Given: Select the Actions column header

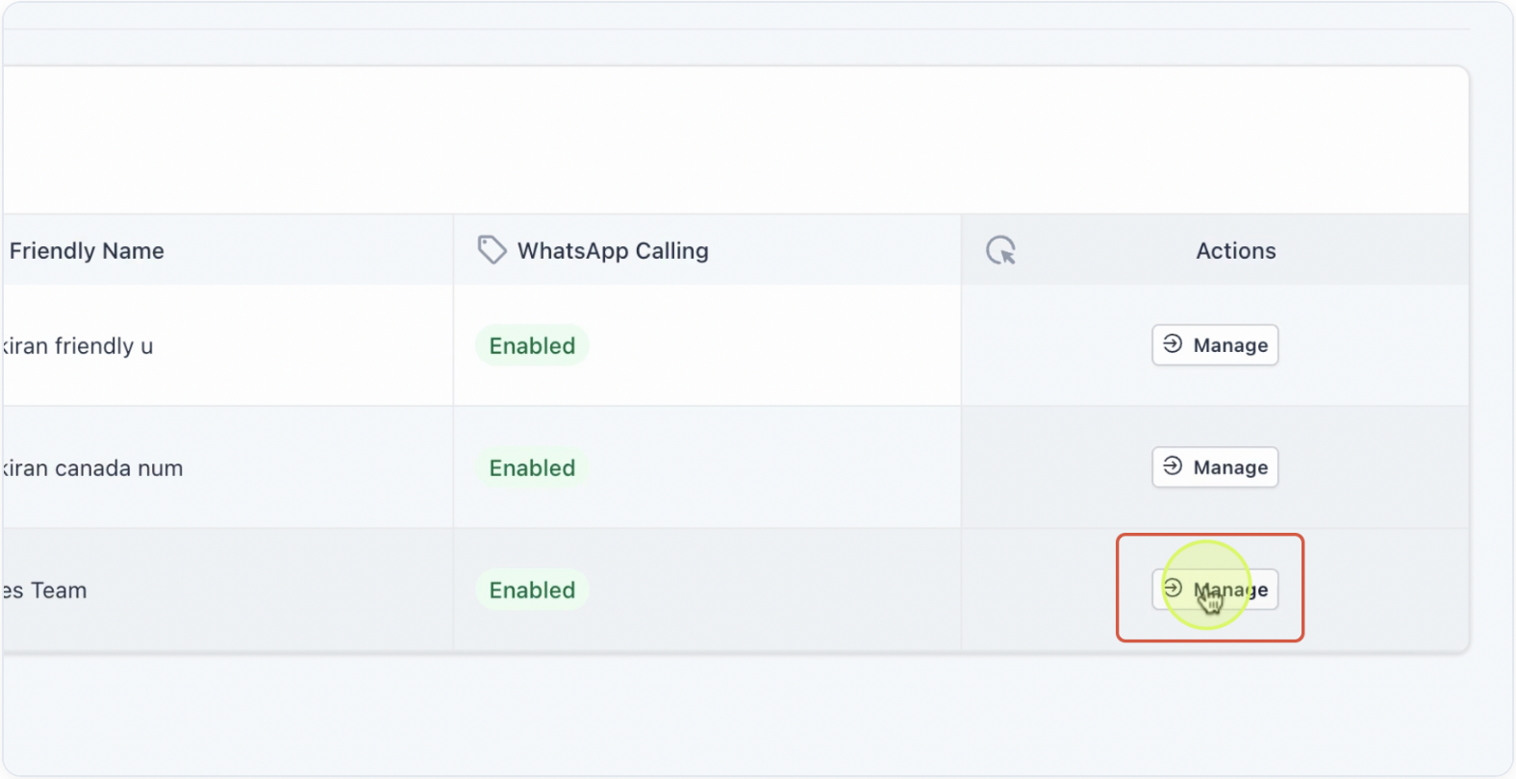Looking at the screenshot, I should click(x=1236, y=250).
